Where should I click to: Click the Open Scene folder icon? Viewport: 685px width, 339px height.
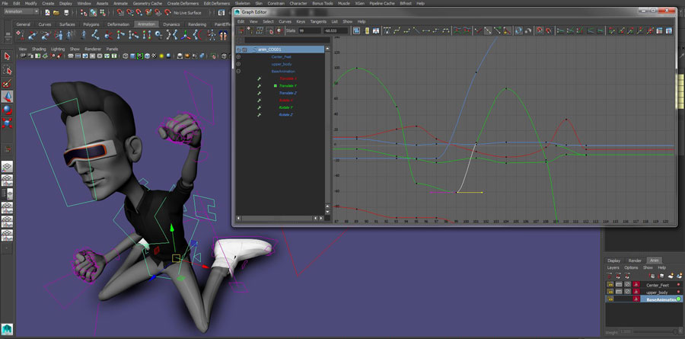click(56, 12)
